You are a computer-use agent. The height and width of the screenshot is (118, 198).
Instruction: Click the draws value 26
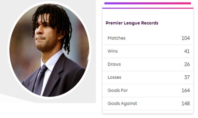click(x=187, y=64)
